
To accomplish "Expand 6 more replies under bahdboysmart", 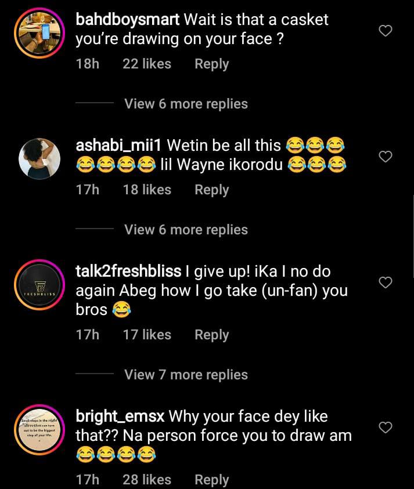I will point(186,104).
